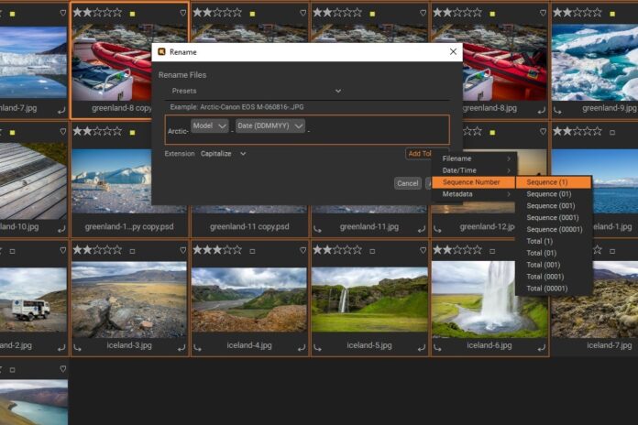Click the filename iceland-7.jpg

tap(609, 345)
